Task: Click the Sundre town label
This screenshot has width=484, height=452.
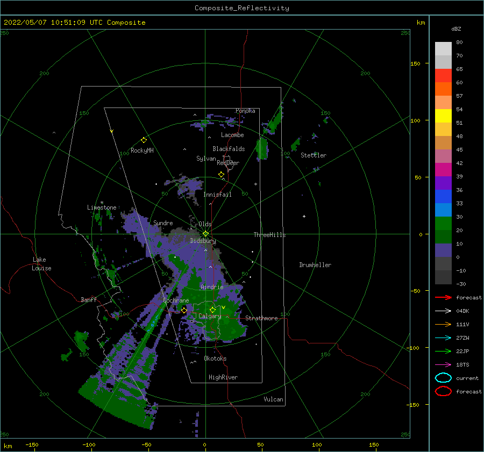Action: point(163,223)
